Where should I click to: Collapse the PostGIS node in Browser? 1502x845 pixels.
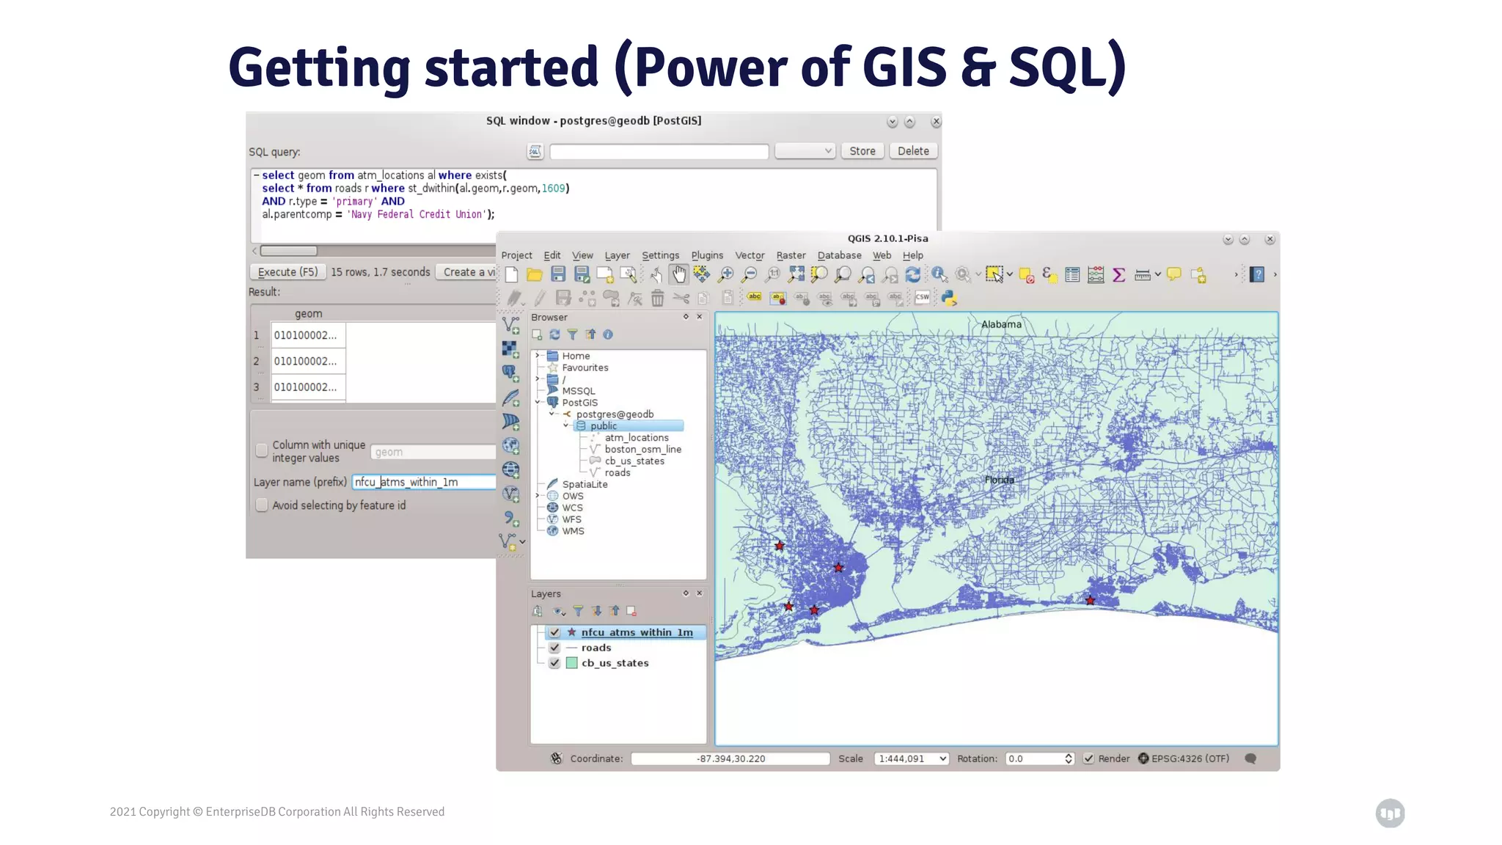[x=538, y=402]
